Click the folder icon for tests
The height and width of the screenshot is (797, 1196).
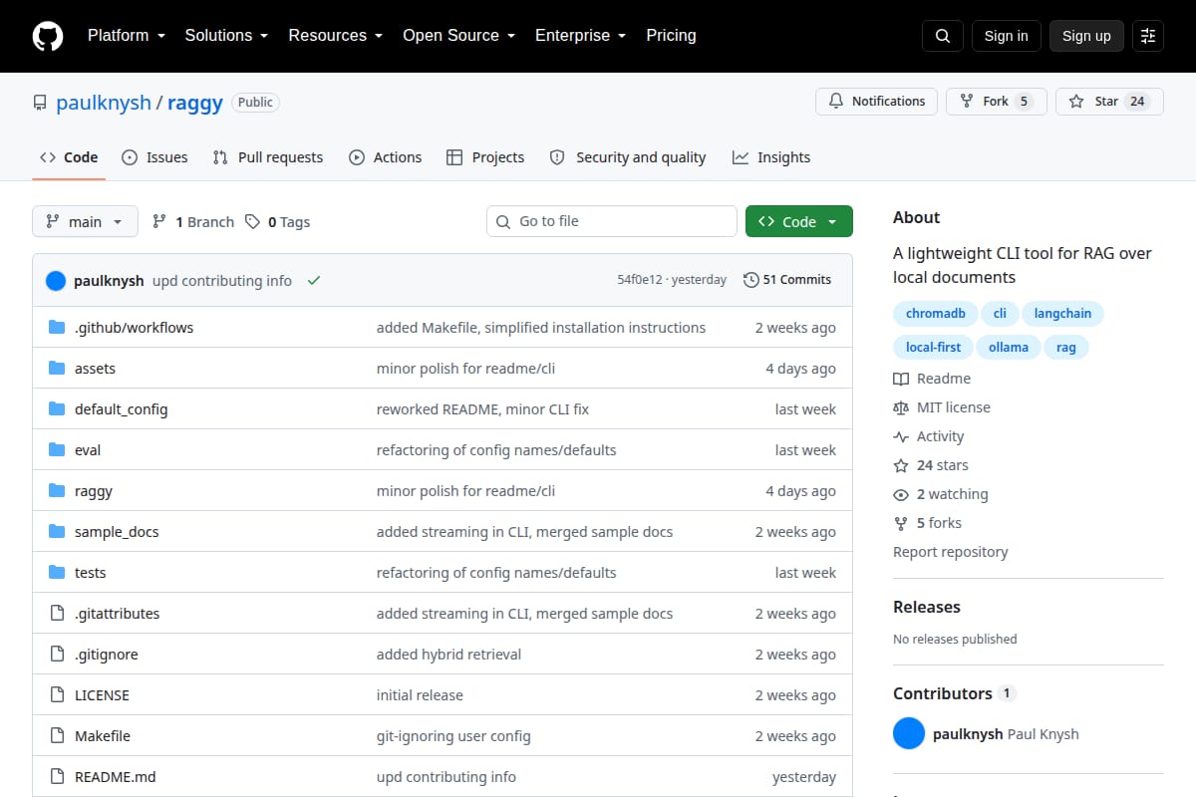coord(57,573)
